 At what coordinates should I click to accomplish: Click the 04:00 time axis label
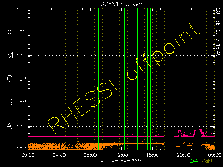coord(59,155)
